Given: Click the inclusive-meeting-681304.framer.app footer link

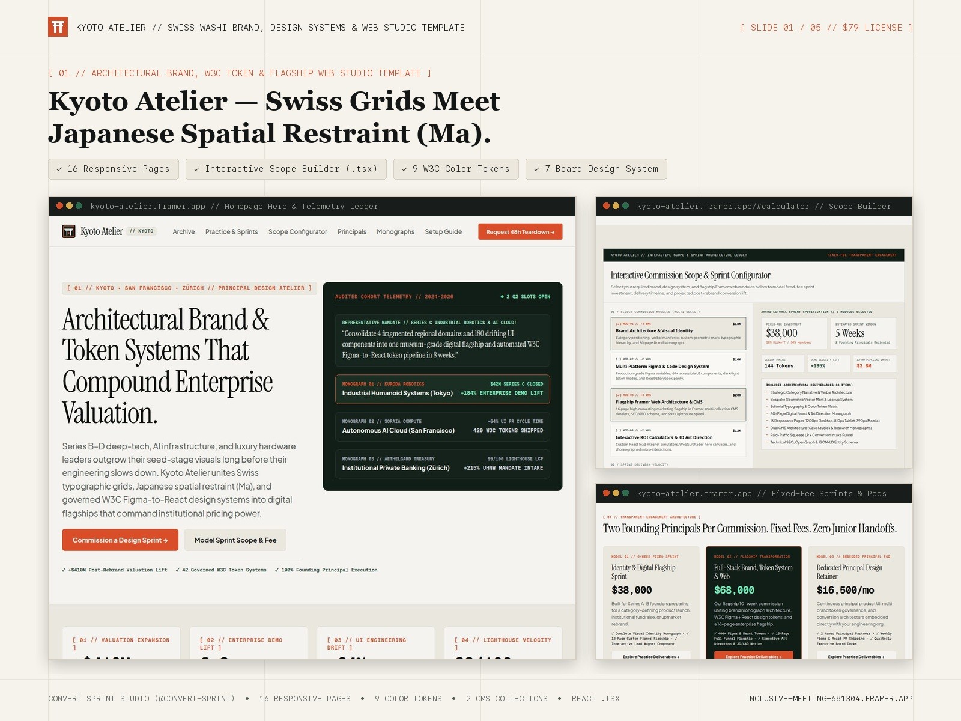Looking at the screenshot, I should coord(828,698).
